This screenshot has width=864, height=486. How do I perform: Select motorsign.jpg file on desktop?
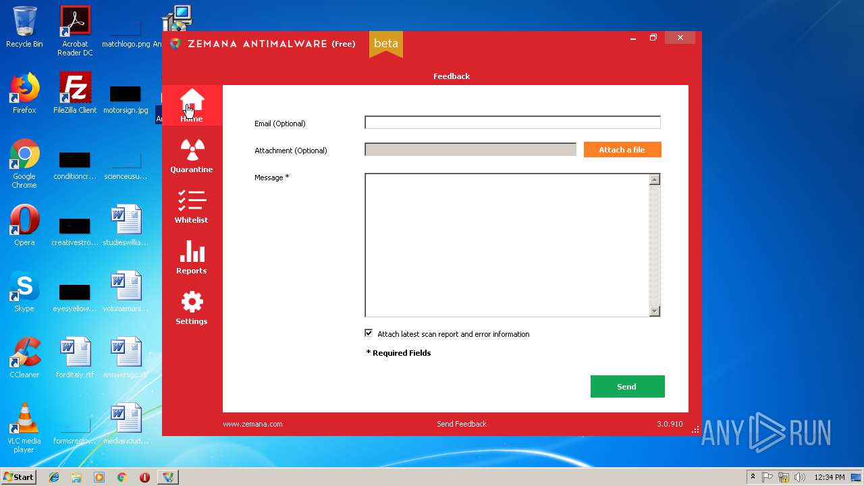click(126, 100)
